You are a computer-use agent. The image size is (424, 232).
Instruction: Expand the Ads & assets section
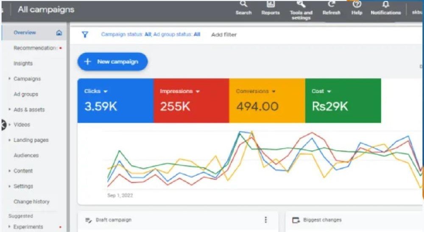[10, 110]
